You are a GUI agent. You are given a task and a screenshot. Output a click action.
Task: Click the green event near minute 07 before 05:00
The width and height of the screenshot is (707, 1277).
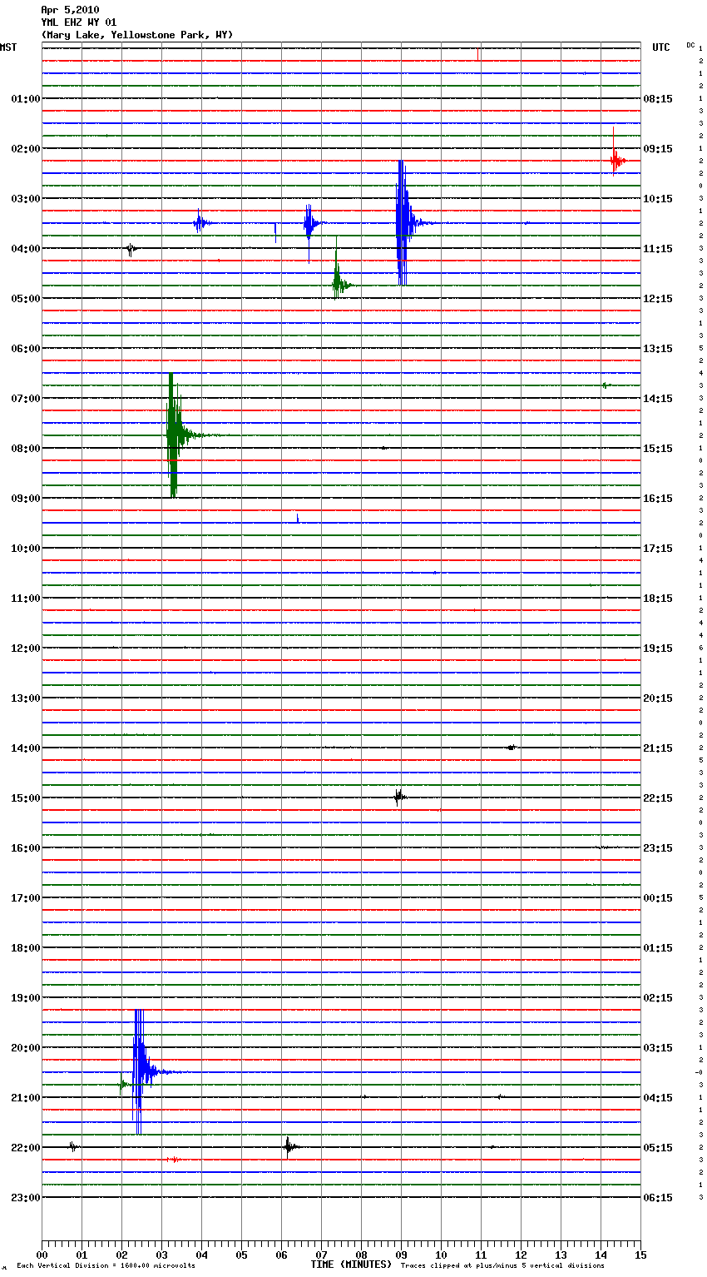click(338, 284)
